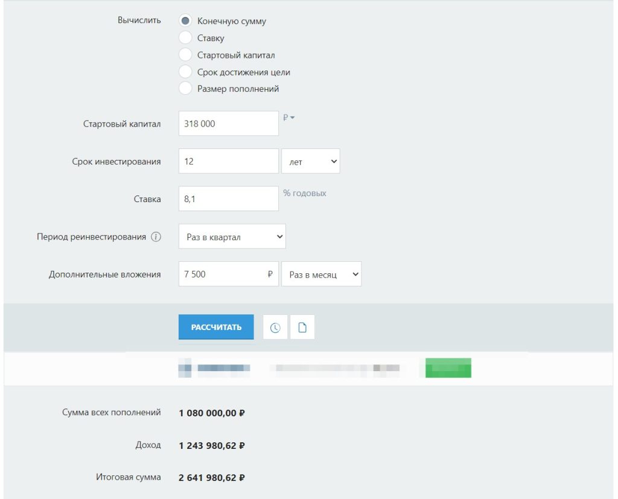Screen dimensions: 618x499
Task: Click the Ставка field showing 8,1
Action: (x=229, y=199)
